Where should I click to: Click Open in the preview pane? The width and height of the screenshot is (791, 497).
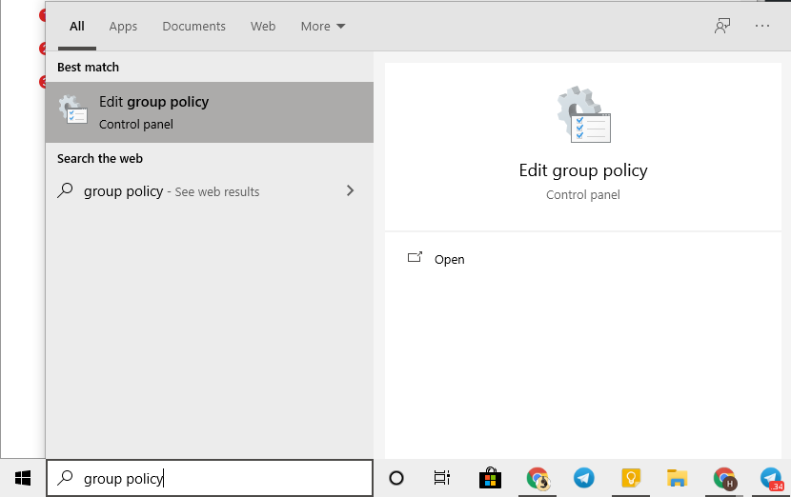(449, 259)
